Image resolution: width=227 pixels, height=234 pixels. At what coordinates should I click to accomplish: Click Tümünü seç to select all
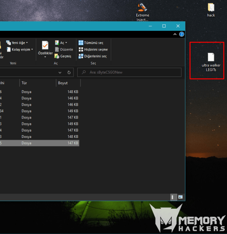(91, 43)
